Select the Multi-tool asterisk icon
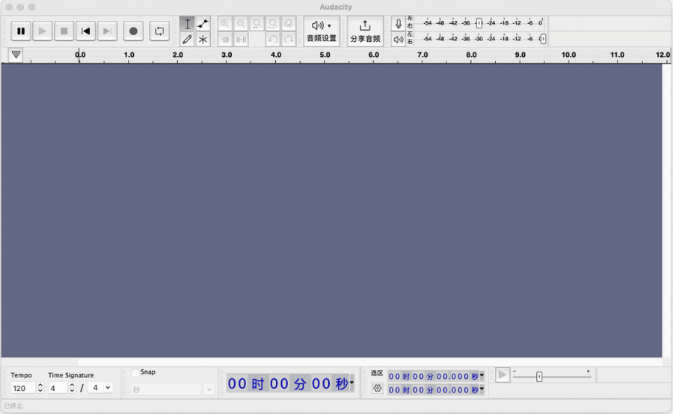 [203, 40]
